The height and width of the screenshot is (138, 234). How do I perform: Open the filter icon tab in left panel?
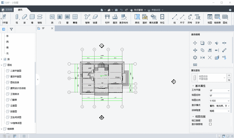[x=11, y=29]
